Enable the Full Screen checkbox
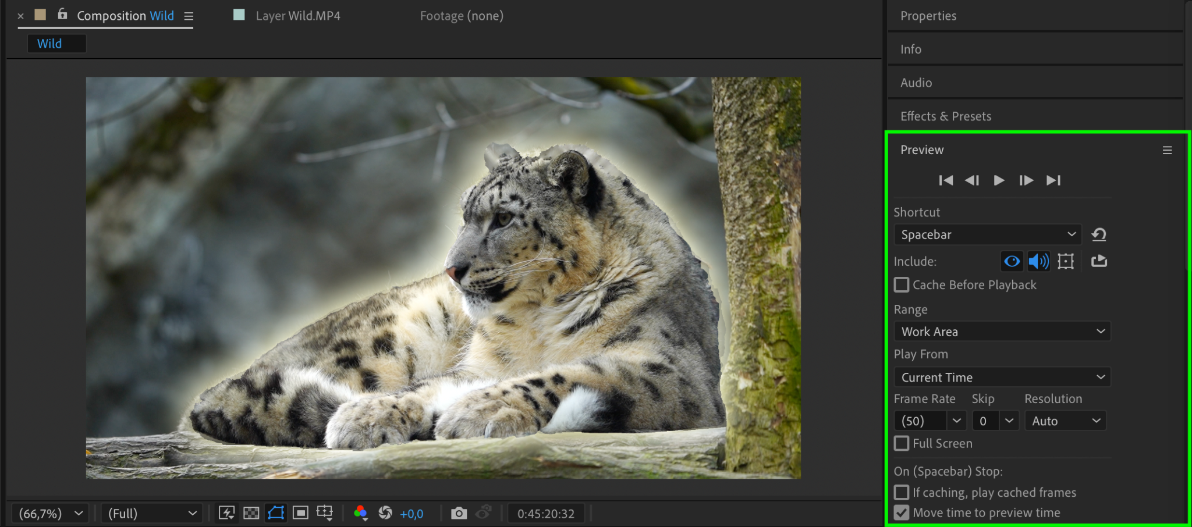 (x=902, y=443)
